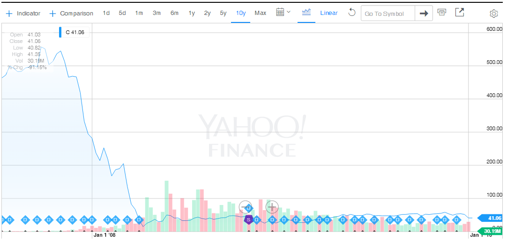The height and width of the screenshot is (240, 507).
Task: Select the 100.00 price axis label
Action: [494, 195]
